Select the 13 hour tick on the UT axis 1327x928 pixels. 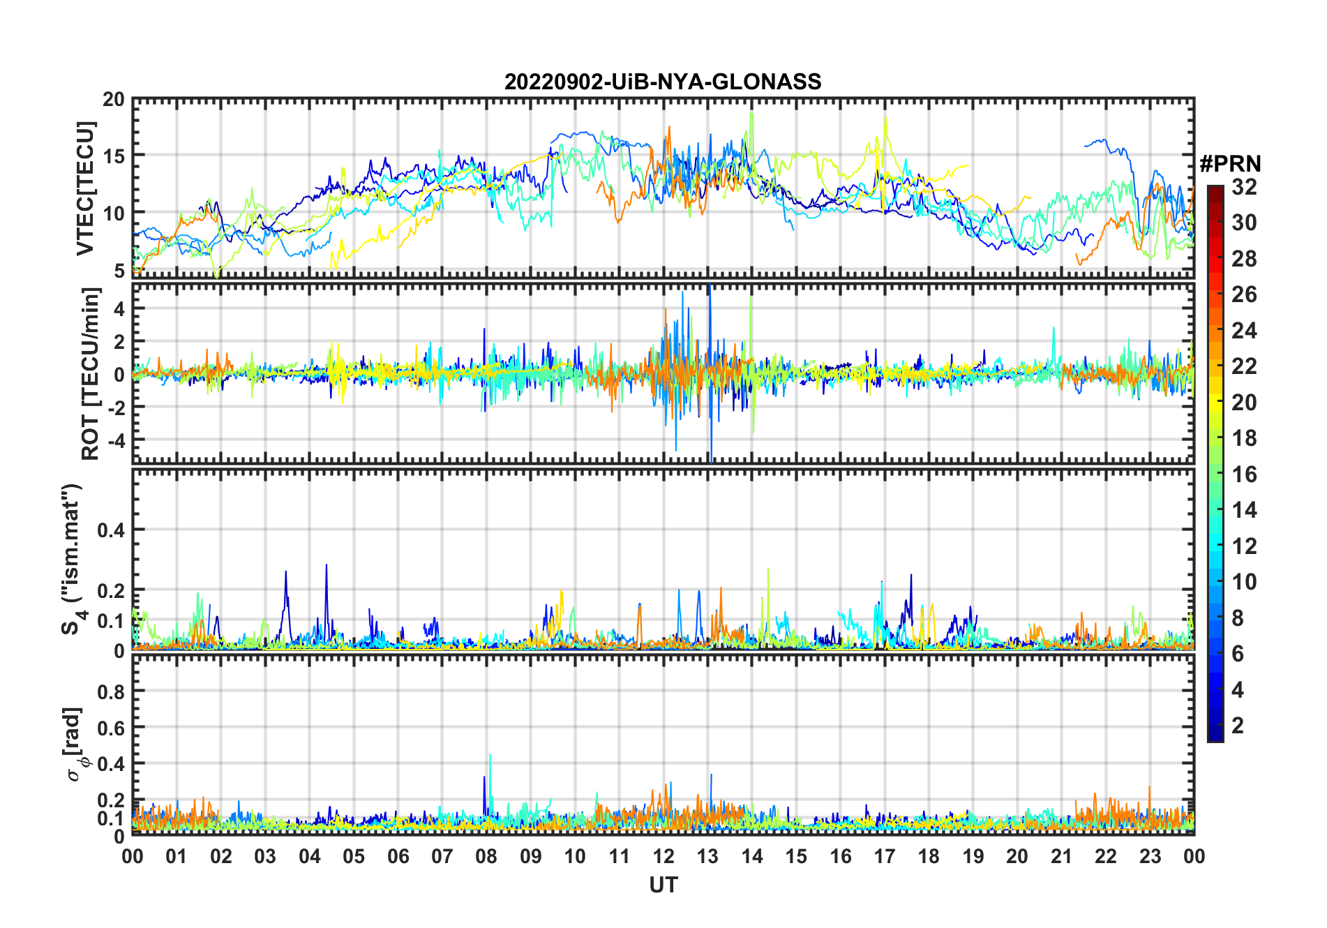pos(707,856)
